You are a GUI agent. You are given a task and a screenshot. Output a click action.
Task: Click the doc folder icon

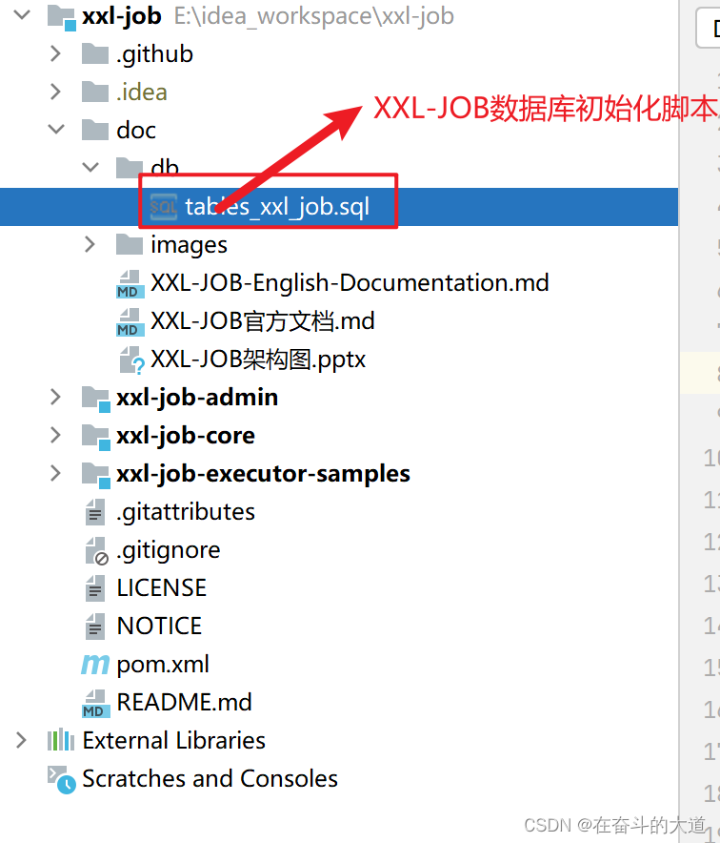point(95,130)
